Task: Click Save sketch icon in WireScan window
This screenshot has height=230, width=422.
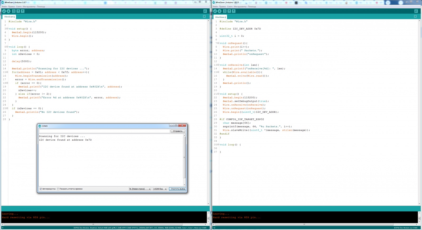Action: point(23,11)
